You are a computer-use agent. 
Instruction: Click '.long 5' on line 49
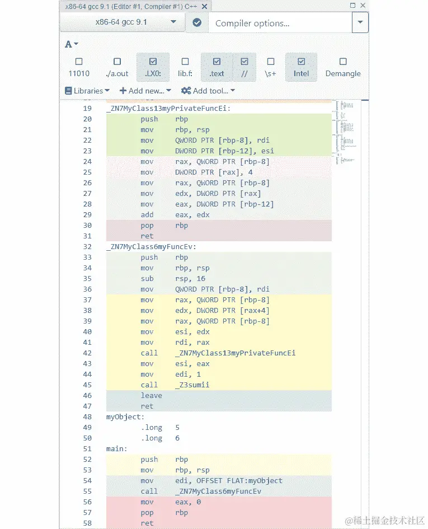[160, 428]
